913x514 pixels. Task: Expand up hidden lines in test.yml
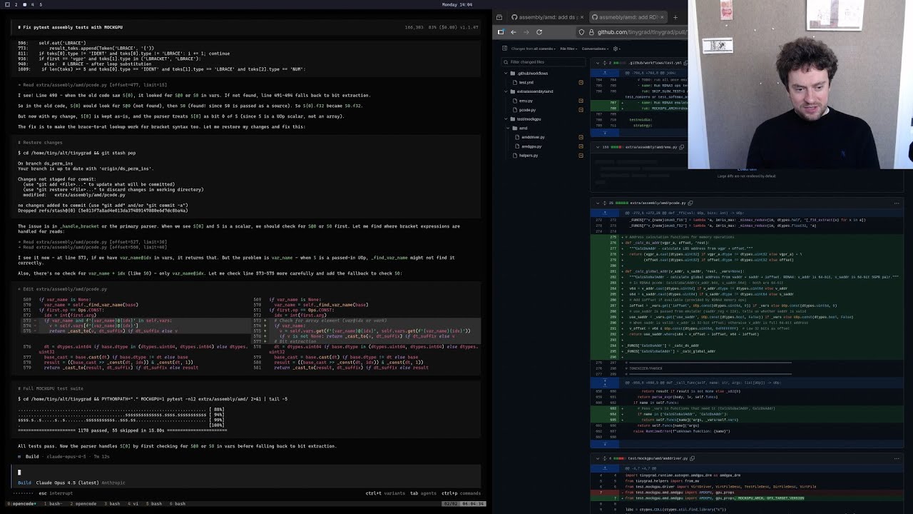603,73
